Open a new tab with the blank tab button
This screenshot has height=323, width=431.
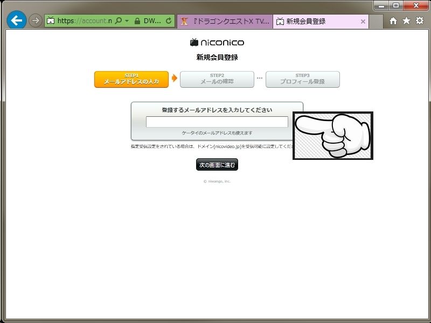coord(376,22)
